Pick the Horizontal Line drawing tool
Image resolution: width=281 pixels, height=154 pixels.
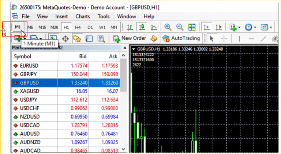(252, 39)
